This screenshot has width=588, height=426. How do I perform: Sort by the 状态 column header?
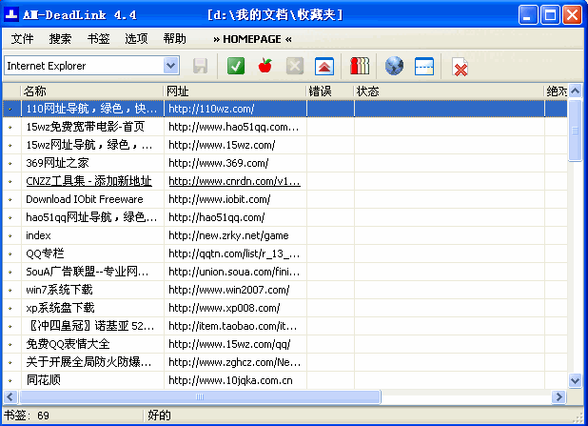tap(449, 91)
